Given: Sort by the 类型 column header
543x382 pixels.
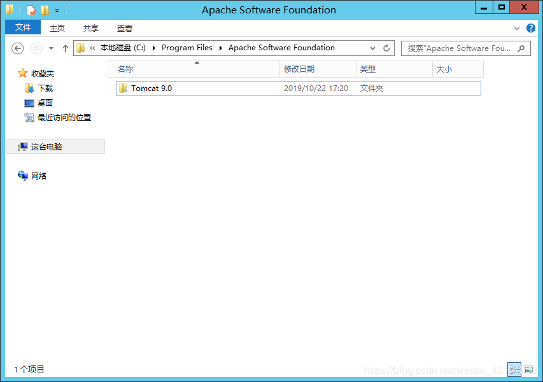Looking at the screenshot, I should 395,69.
